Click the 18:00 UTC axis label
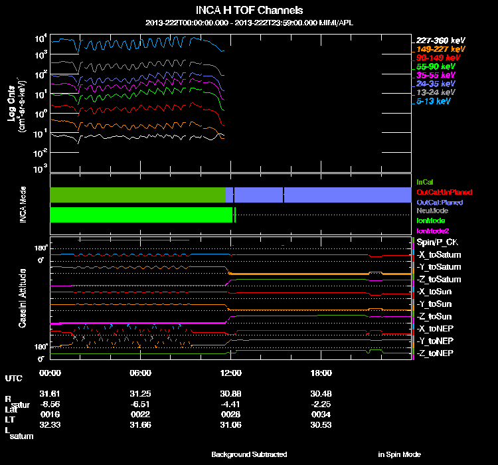This screenshot has width=498, height=465. [x=321, y=373]
